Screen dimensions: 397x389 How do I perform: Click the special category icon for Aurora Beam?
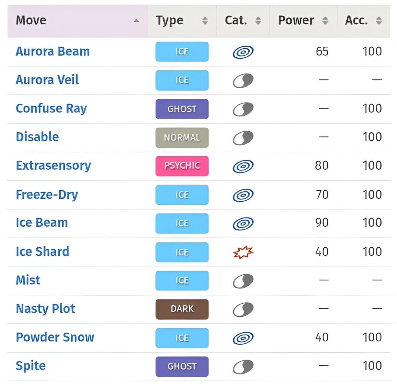click(x=243, y=52)
